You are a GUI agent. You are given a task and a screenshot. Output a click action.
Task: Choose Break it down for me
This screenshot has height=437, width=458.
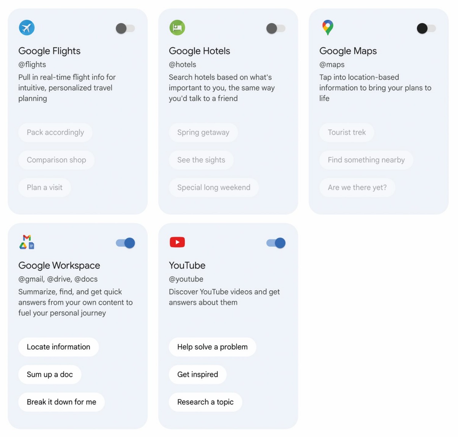click(61, 402)
